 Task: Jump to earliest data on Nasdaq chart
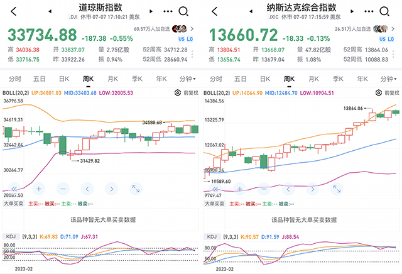(215, 189)
